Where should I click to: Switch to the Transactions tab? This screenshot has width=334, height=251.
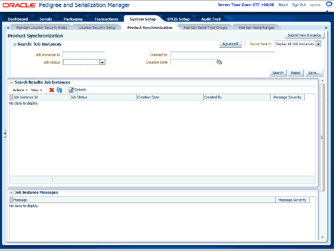pos(106,19)
